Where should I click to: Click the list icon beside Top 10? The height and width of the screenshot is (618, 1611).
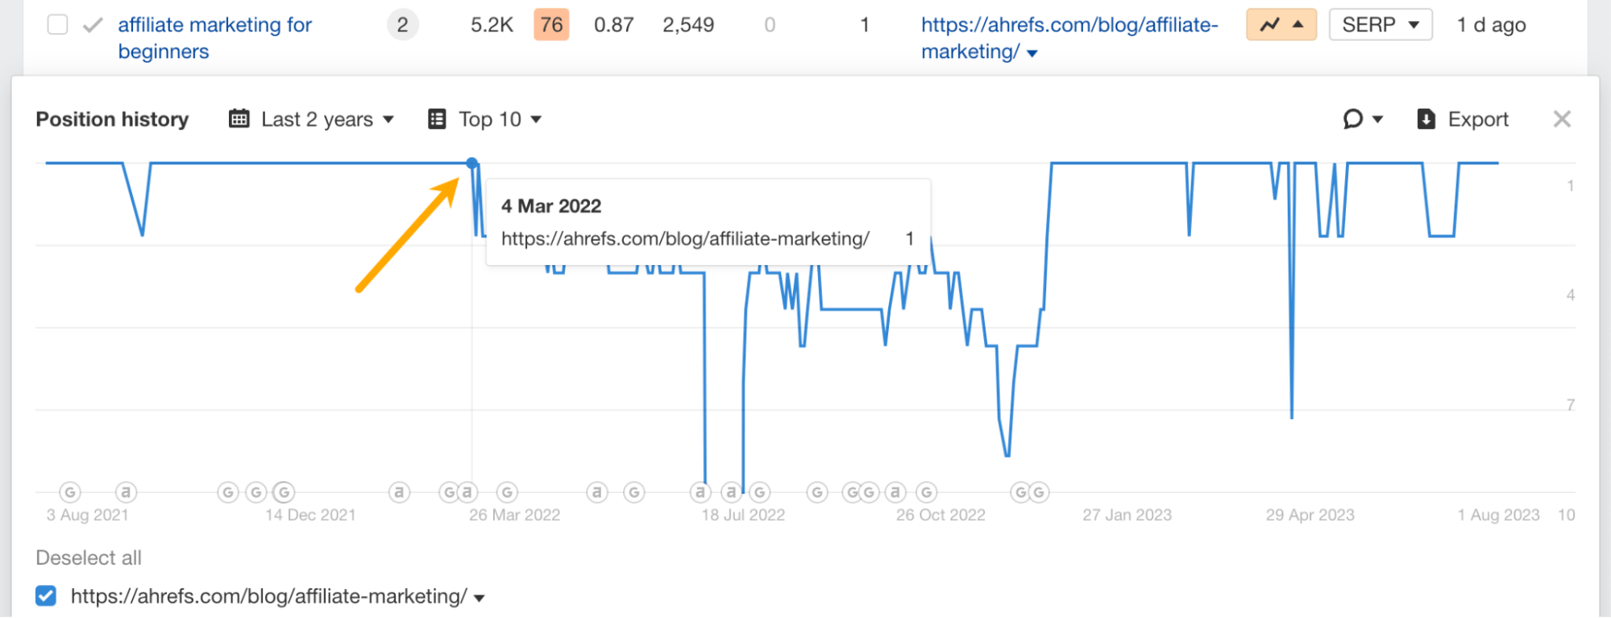(x=437, y=118)
